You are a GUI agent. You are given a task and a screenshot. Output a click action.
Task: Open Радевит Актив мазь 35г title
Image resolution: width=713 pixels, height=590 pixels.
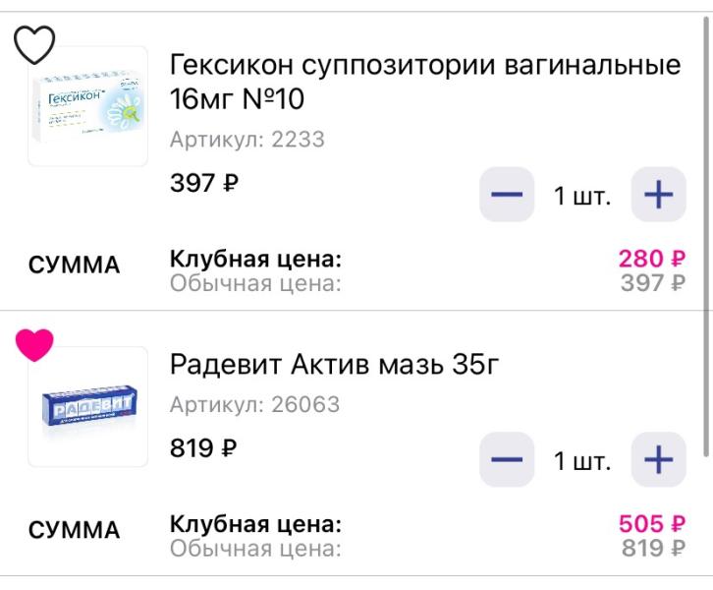pos(334,364)
